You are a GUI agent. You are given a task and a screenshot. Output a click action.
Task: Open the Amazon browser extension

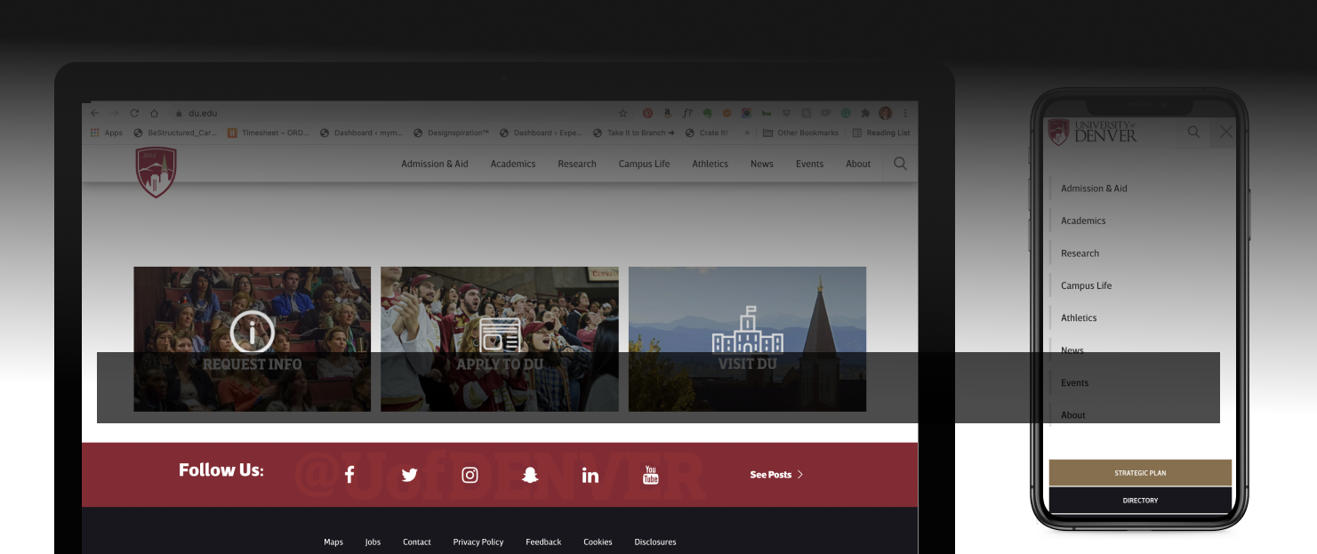(x=667, y=113)
